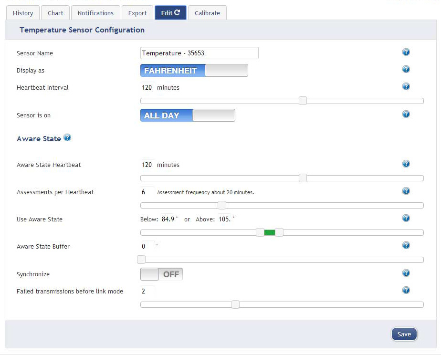
Task: Show help for Use Aware State
Action: click(406, 218)
